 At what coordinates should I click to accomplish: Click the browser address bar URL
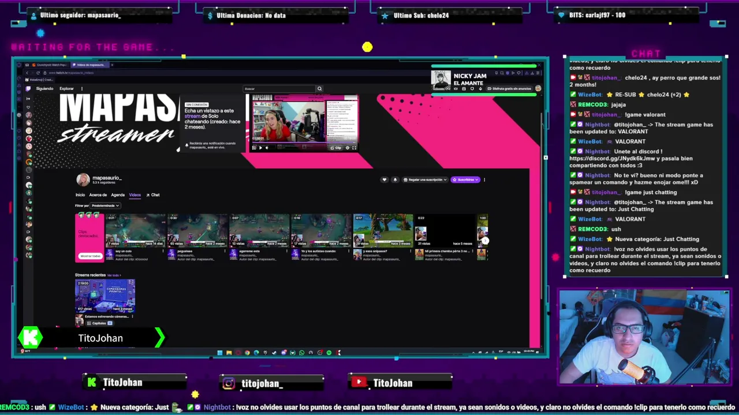[x=71, y=73]
